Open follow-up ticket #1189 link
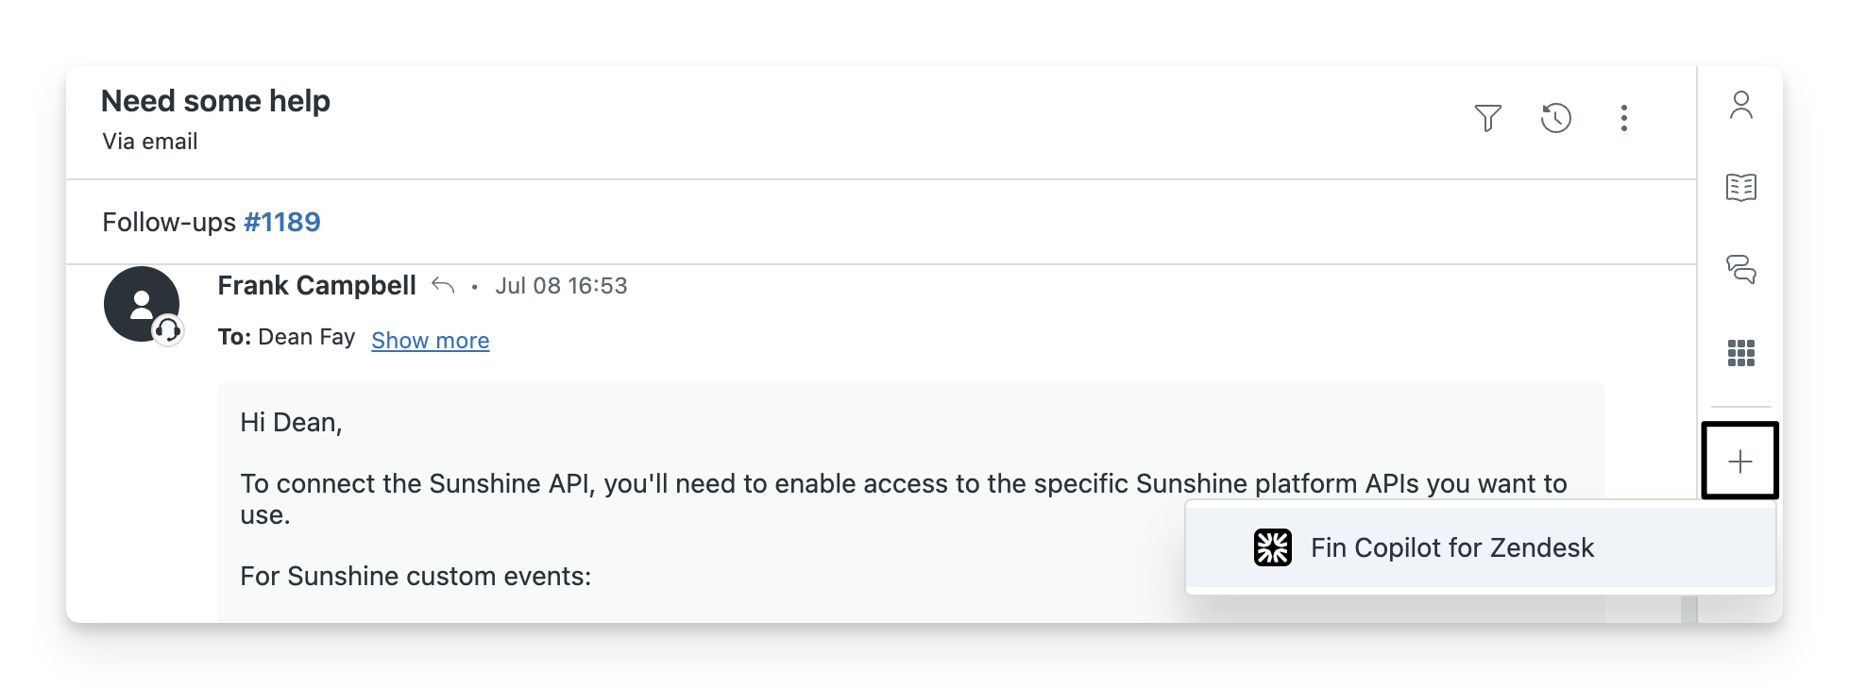The width and height of the screenshot is (1849, 689). click(x=281, y=223)
